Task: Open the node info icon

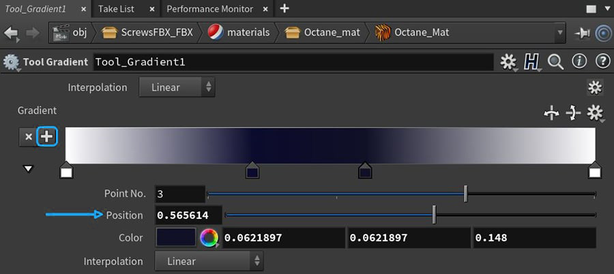Action: coord(579,62)
